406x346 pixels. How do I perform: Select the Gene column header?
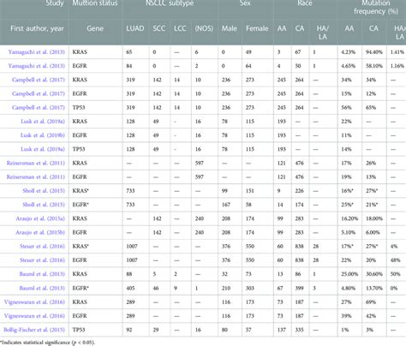pyautogui.click(x=95, y=28)
